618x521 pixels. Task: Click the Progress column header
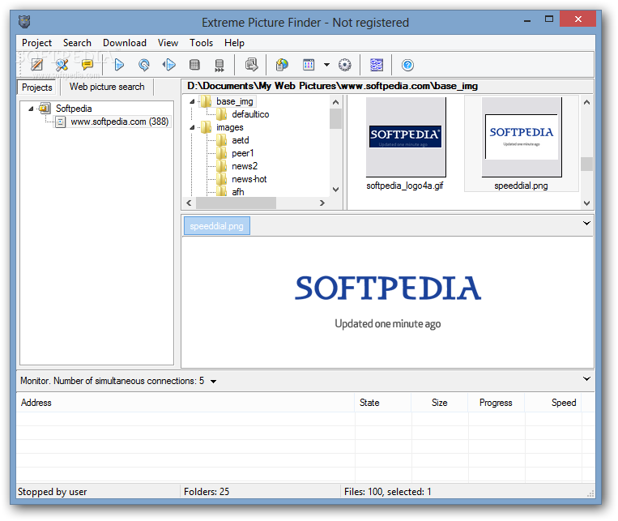[x=496, y=403]
